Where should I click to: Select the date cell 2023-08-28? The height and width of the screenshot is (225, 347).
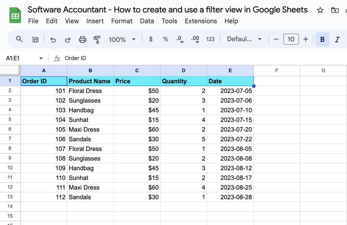pyautogui.click(x=230, y=197)
